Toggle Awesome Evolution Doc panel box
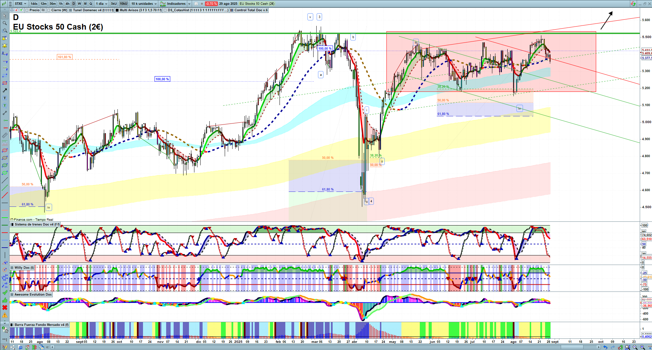Viewport: 652px width, 350px height. point(12,295)
